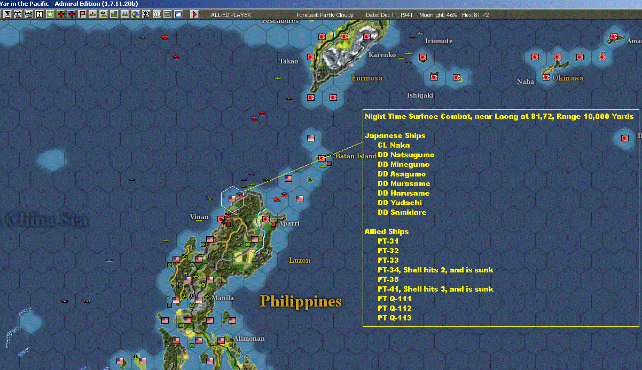Click the Okinawa map label
The image size is (642, 370).
568,78
